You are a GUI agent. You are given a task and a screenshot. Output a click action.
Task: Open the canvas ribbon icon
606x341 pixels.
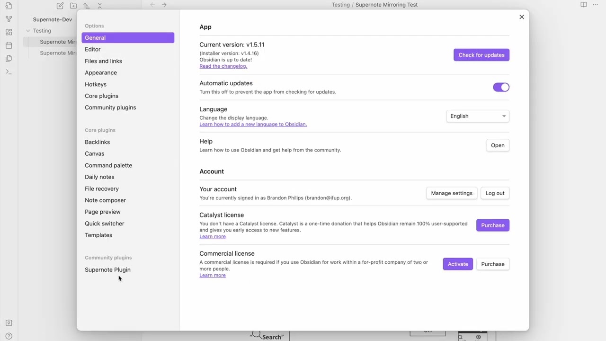[9, 32]
